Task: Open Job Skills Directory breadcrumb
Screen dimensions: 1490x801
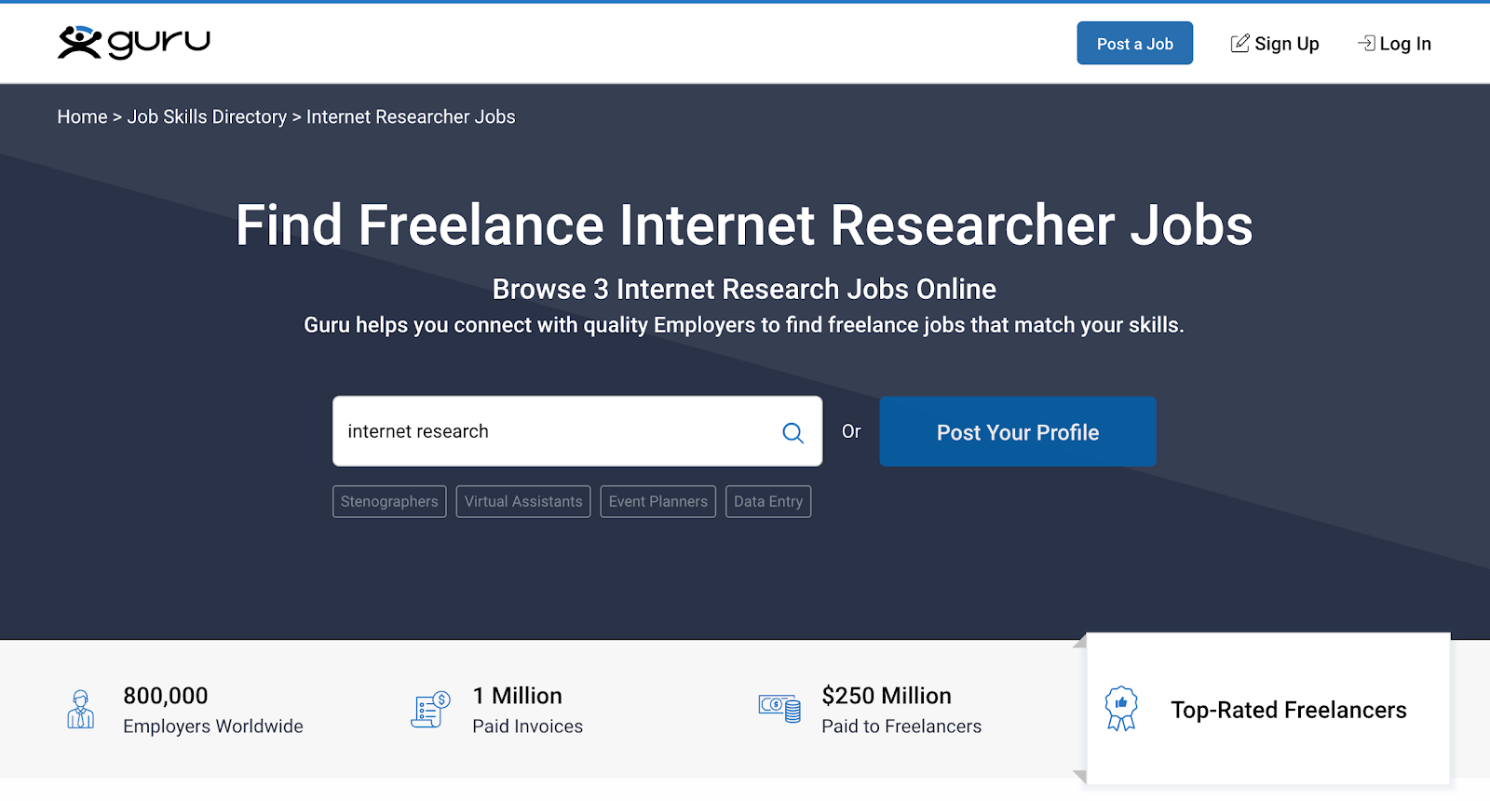Action: click(207, 116)
